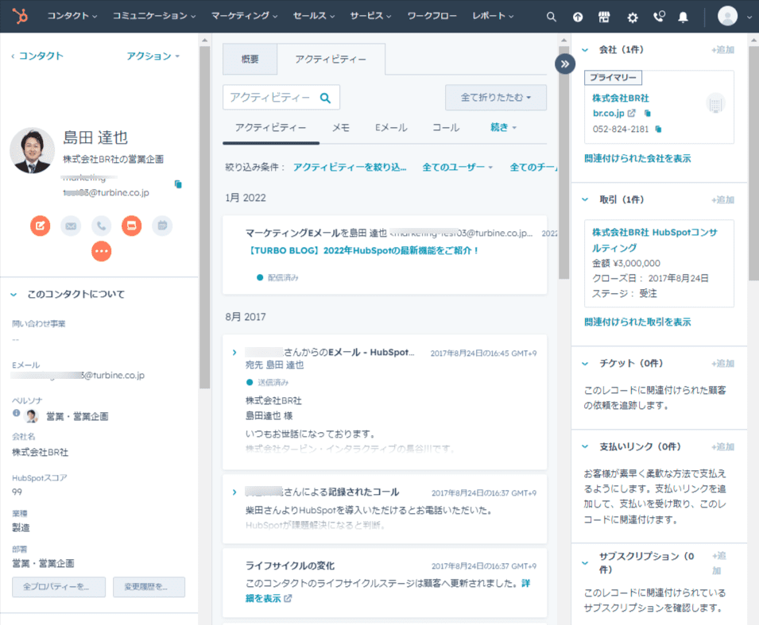
Task: Click the 変更履歴を… button
Action: 149,587
